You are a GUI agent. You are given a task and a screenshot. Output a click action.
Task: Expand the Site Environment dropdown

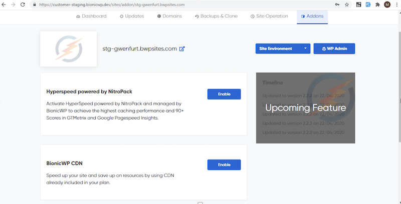pyautogui.click(x=283, y=48)
